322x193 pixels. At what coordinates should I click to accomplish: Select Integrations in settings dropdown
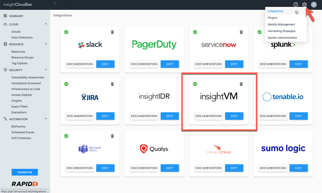tap(286, 11)
